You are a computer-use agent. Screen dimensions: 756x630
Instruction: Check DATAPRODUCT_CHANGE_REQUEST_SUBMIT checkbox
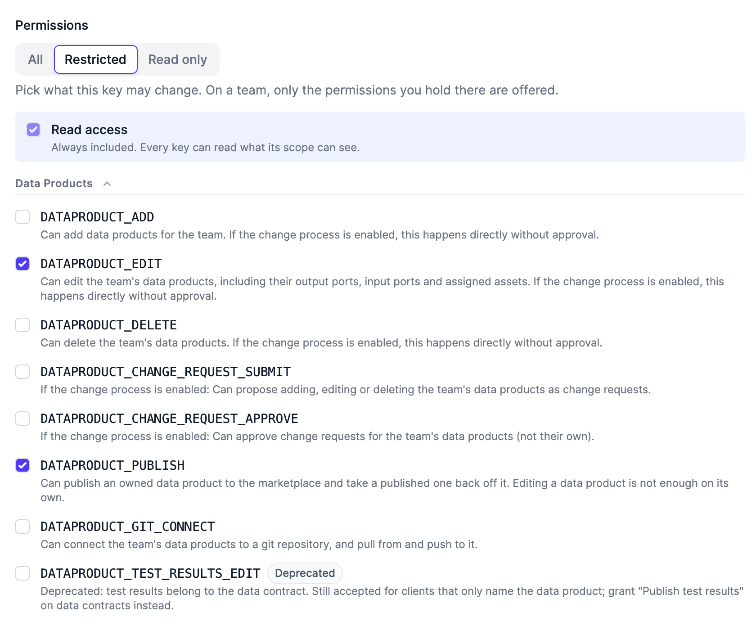pyautogui.click(x=22, y=372)
